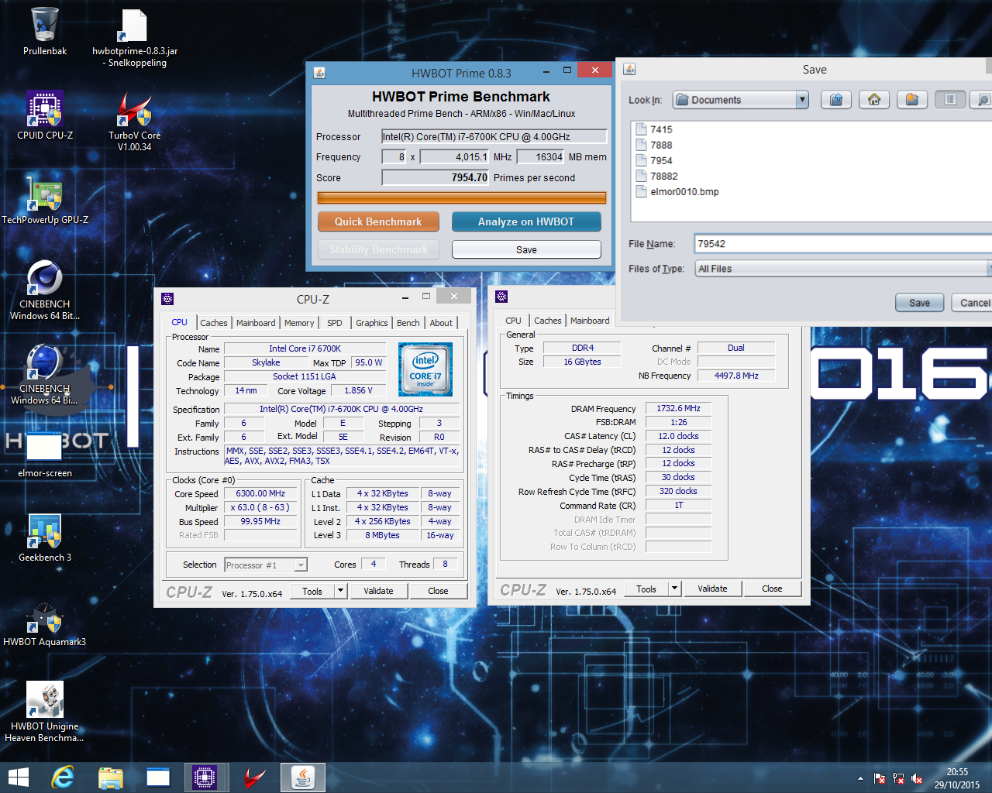Open the network status tray icon
This screenshot has height=793, width=992.
pos(898,778)
